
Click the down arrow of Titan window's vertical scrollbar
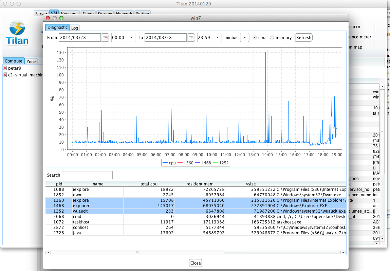[x=382, y=239]
